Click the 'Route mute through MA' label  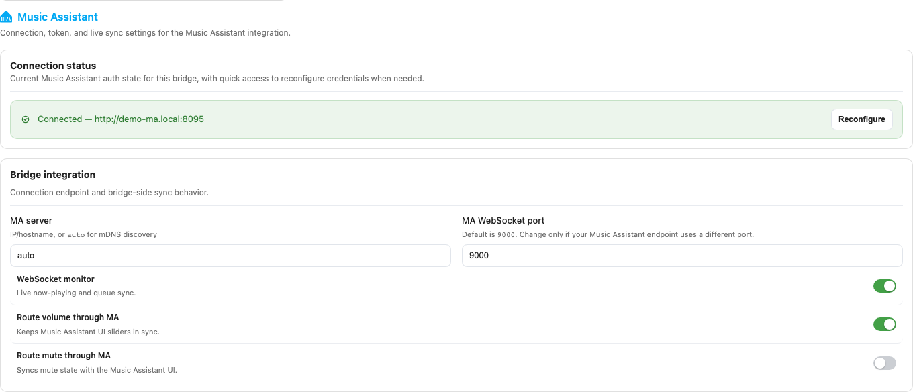64,356
